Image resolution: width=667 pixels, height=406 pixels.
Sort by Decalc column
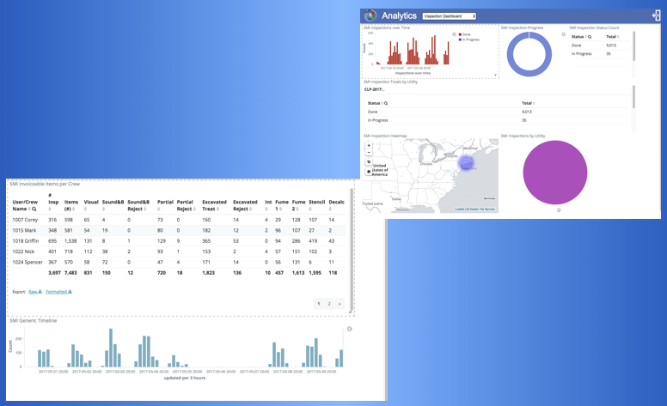pos(330,209)
